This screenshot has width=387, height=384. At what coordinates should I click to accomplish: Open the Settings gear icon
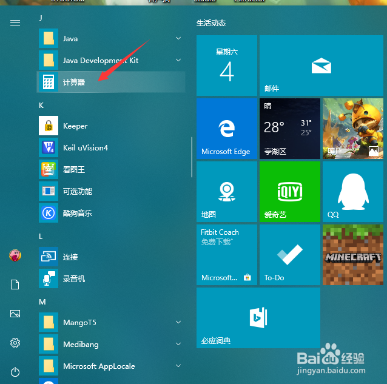(x=15, y=343)
